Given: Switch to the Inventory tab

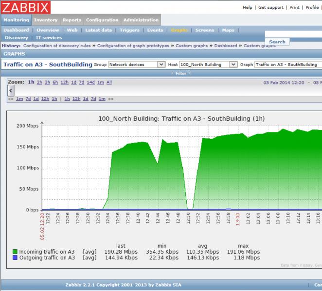Looking at the screenshot, I should (x=46, y=20).
